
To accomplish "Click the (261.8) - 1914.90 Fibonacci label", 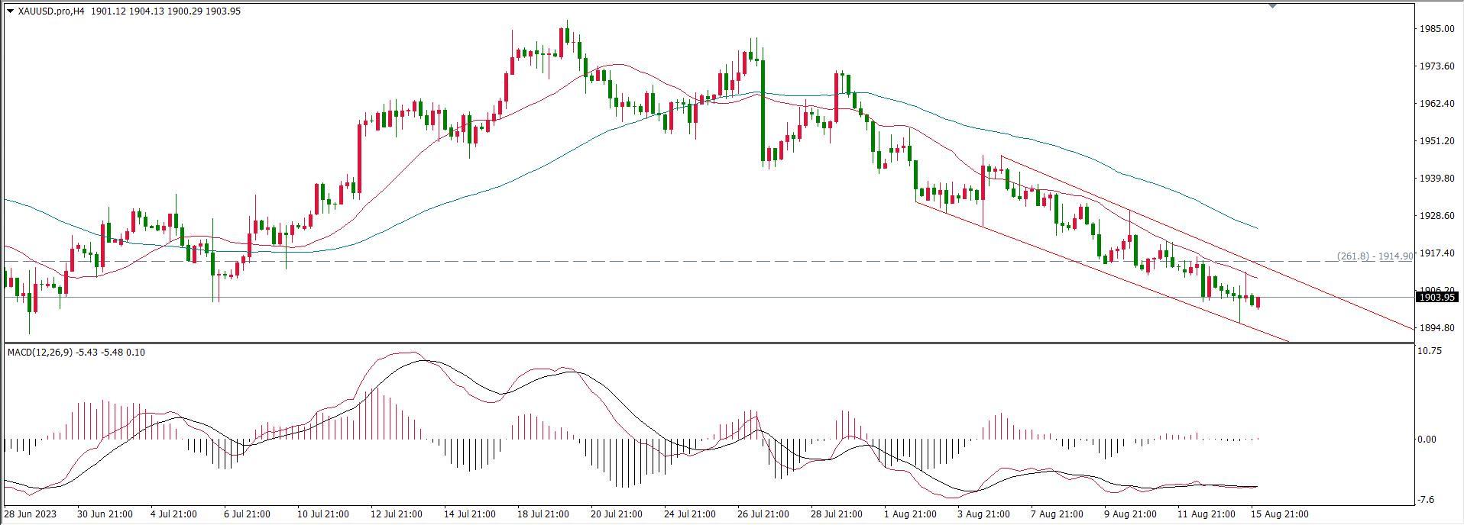I will 1374,256.
